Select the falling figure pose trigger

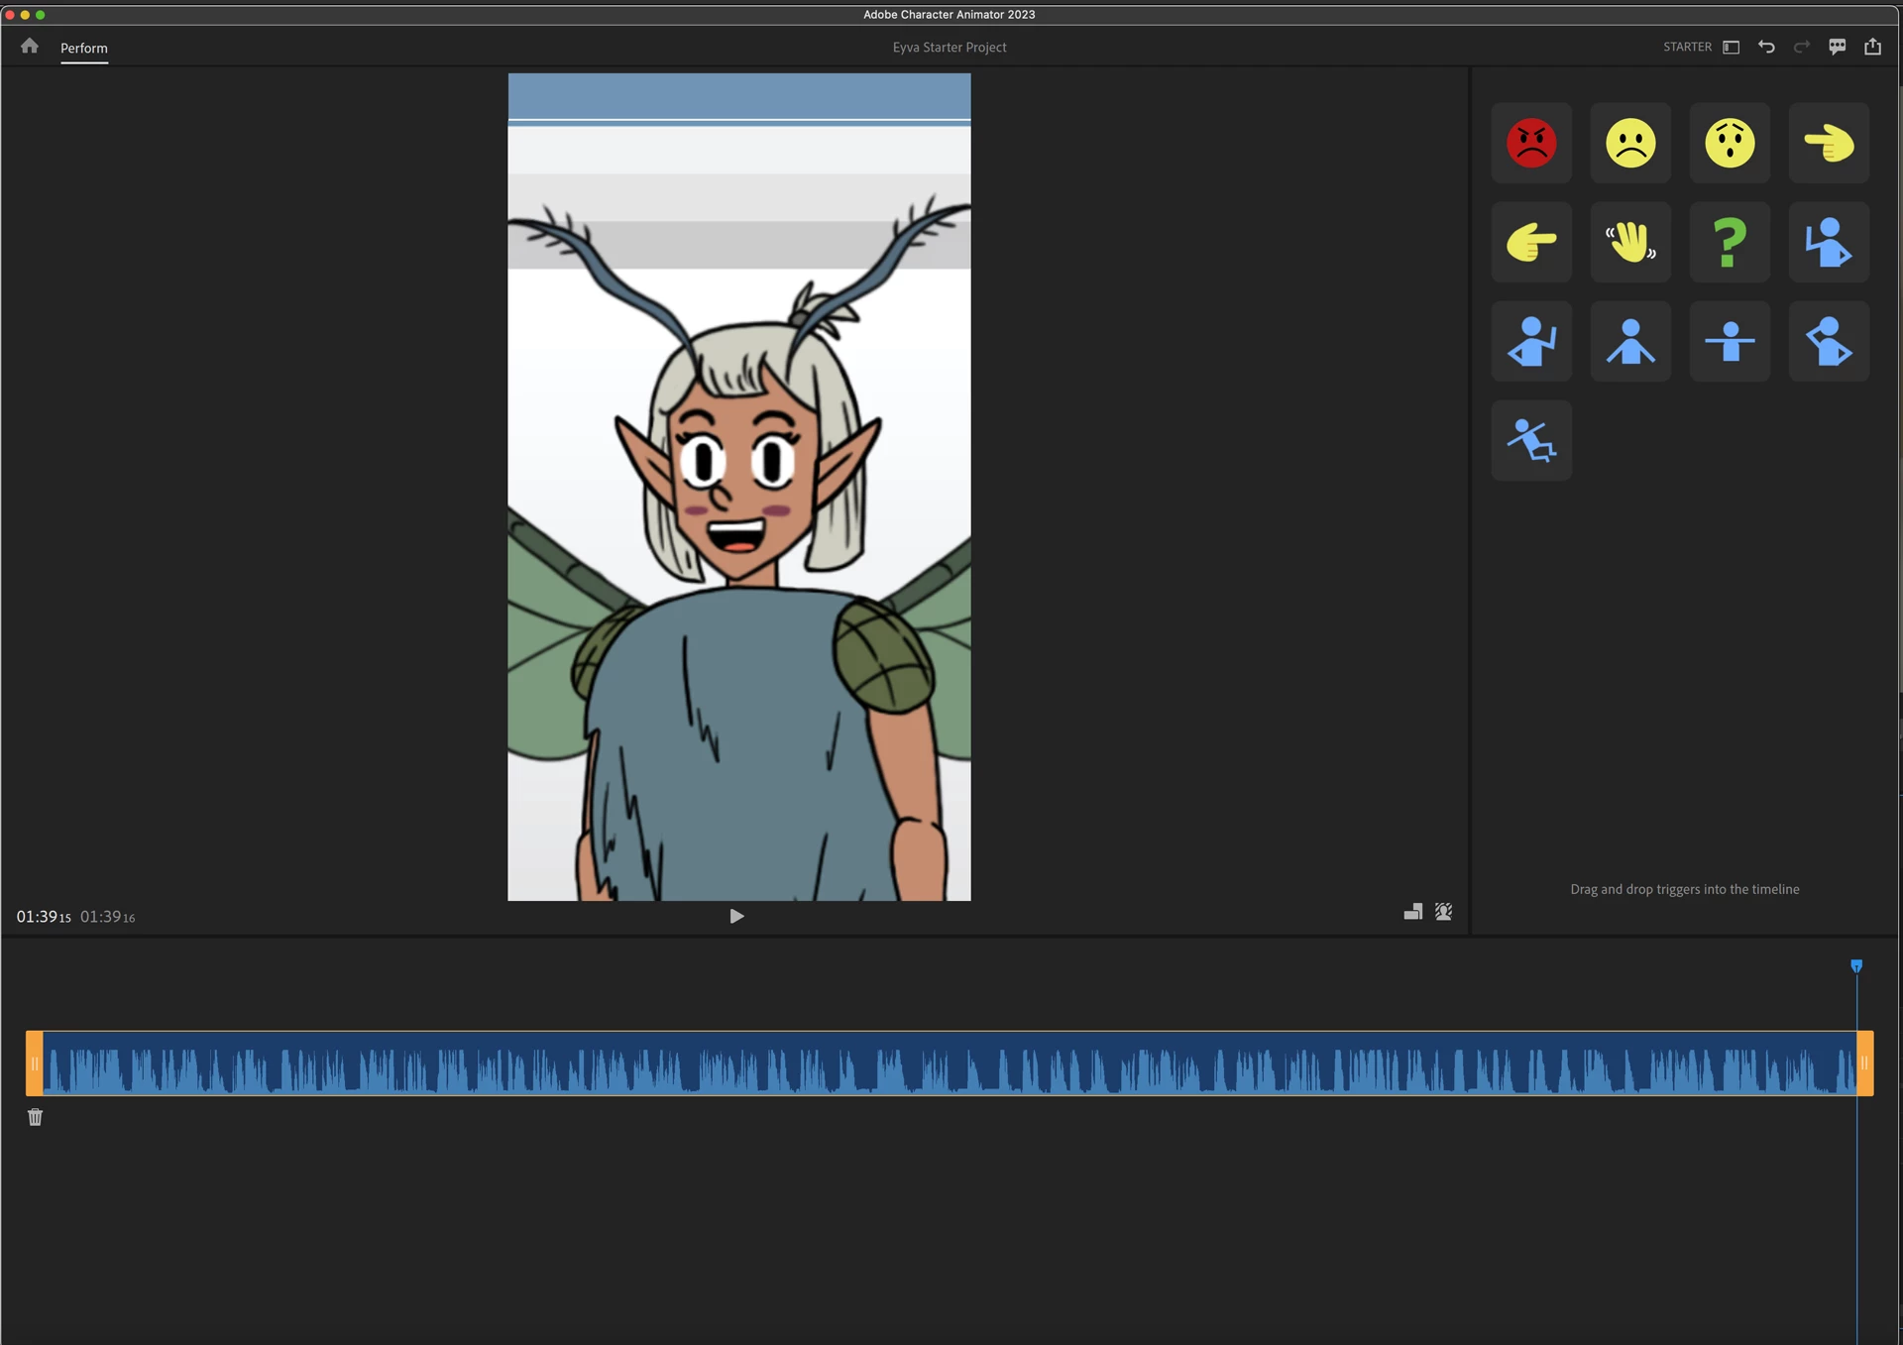[x=1531, y=441]
